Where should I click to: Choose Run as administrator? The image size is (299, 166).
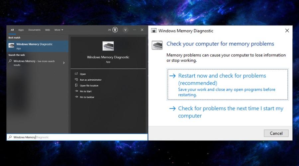(x=91, y=80)
